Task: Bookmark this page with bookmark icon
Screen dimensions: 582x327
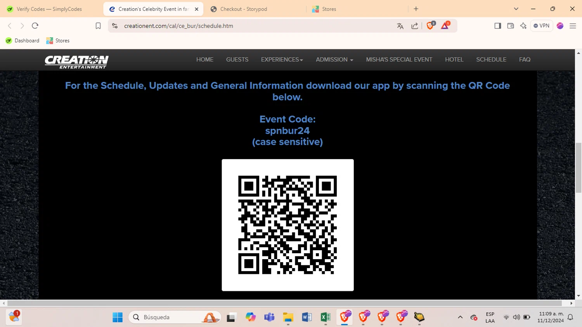Action: point(98,26)
